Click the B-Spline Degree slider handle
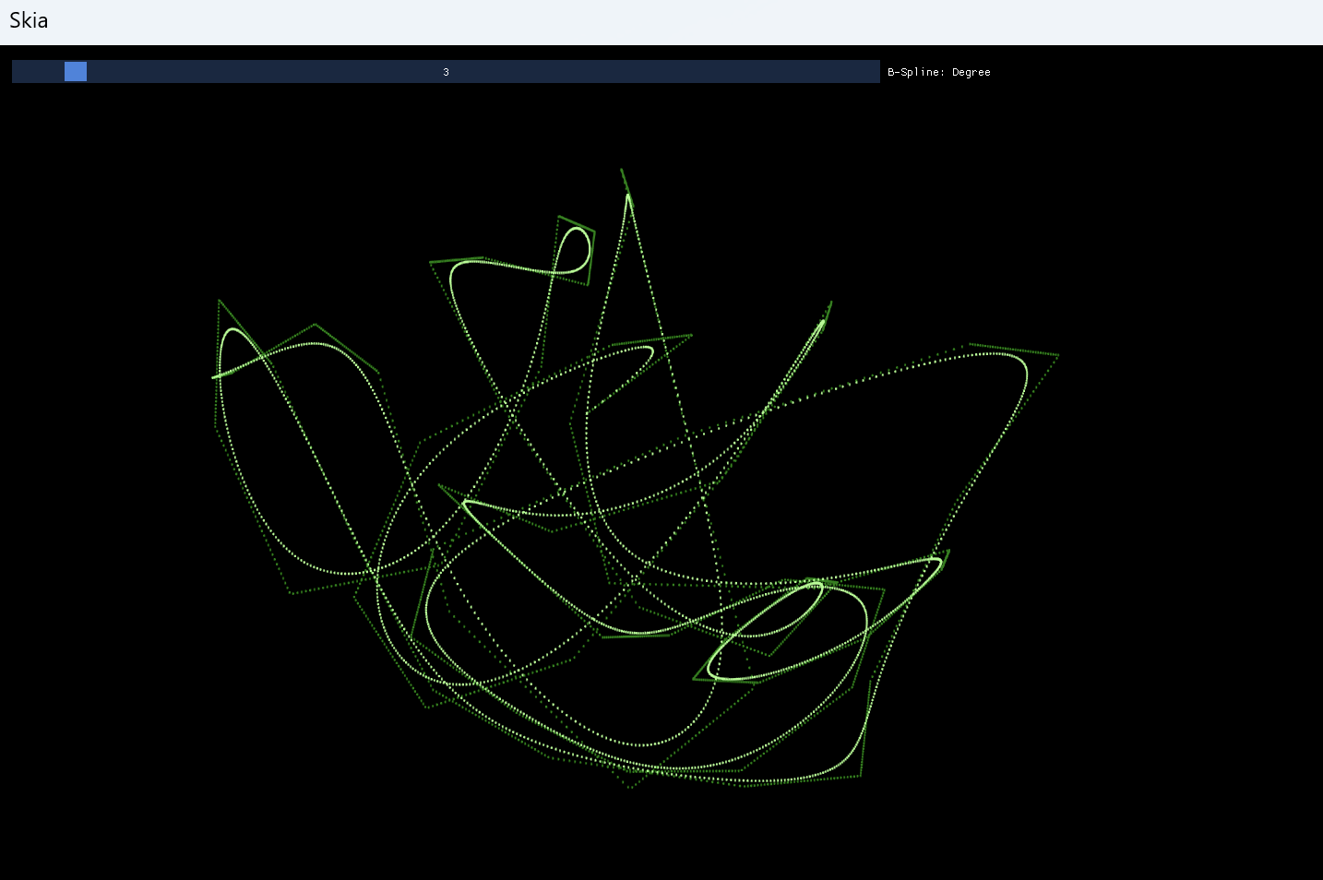 pyautogui.click(x=76, y=72)
